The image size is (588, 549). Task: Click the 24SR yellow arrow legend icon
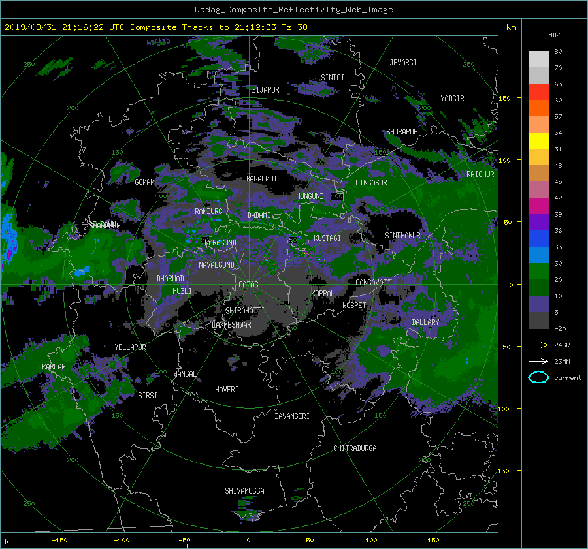(538, 345)
